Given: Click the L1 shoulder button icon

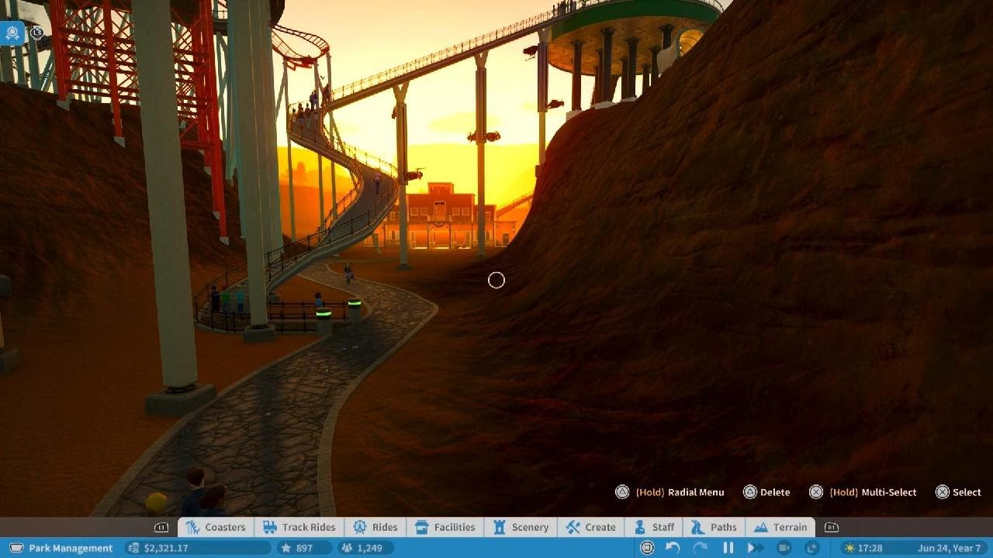Looking at the screenshot, I should [161, 527].
